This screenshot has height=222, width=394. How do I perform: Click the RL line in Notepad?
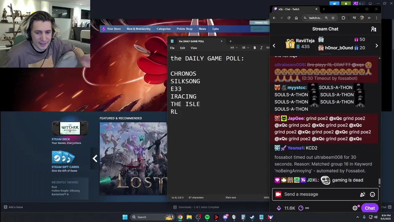point(174,112)
